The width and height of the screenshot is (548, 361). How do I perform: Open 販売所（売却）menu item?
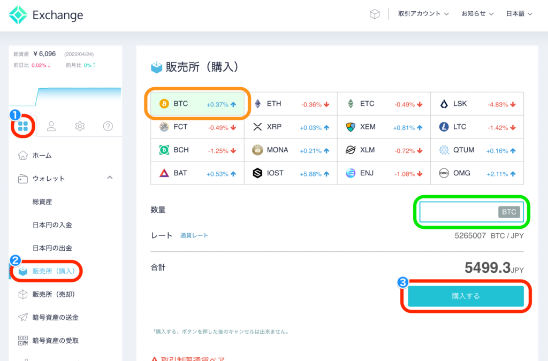coord(47,294)
